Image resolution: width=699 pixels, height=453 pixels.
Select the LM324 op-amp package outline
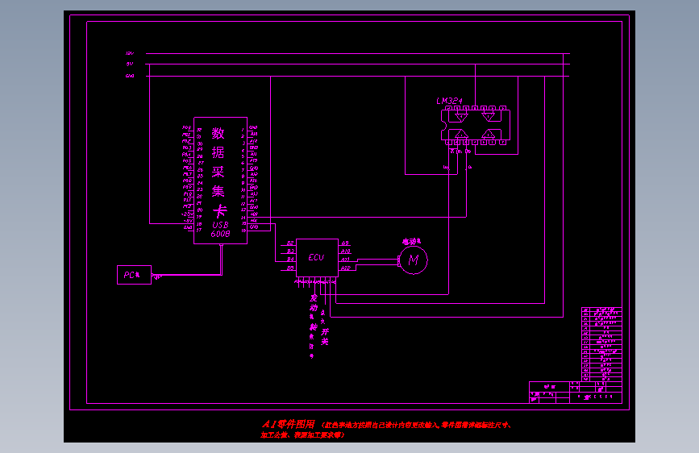[x=476, y=125]
